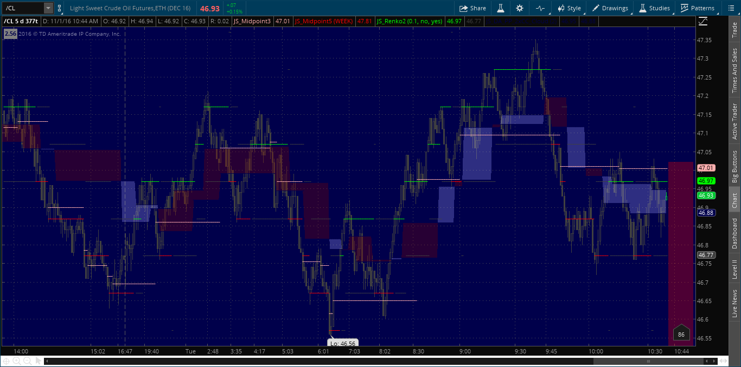Click the R: 0.02 range value
Viewport: 741px width, 367px height.
pos(220,21)
